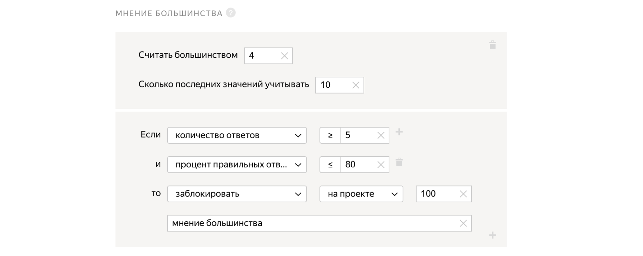
Task: Open the заблокировать action dropdown
Action: tap(237, 194)
